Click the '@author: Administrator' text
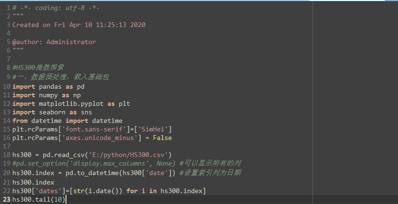Screen dimensions: 398x204 coord(54,42)
